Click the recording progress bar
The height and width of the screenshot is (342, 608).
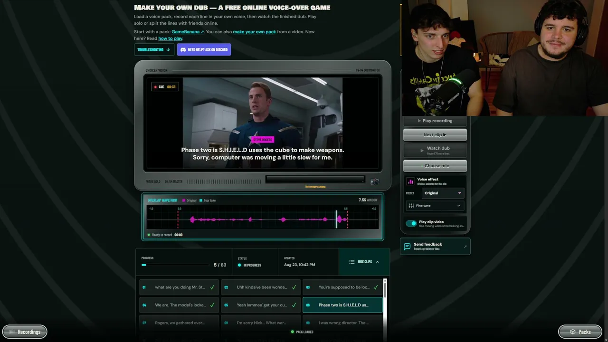[x=175, y=265]
